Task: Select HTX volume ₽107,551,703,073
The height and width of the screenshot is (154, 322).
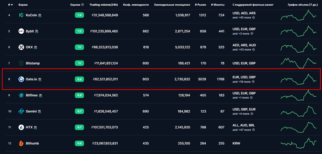Action: 105,128
